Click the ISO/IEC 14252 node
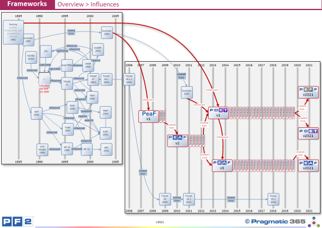The width and height of the screenshot is (322, 228). [31, 57]
